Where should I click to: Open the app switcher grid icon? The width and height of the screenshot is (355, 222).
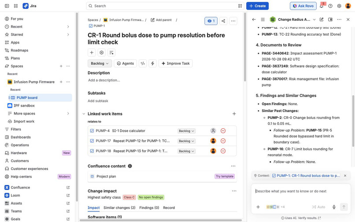[x=15, y=6]
